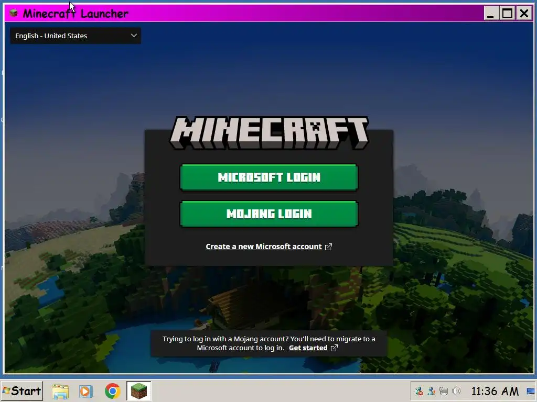537x402 pixels.
Task: Click the 11:36 AM taskbar clock
Action: click(495, 391)
